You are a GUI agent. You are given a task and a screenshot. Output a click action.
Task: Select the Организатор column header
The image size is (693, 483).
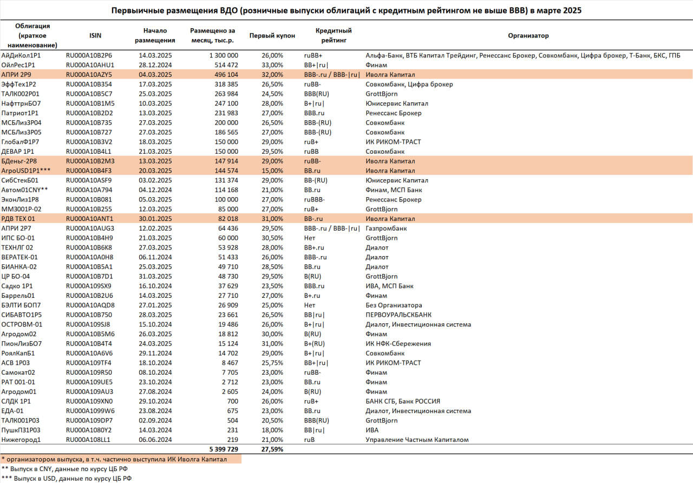[x=528, y=36]
